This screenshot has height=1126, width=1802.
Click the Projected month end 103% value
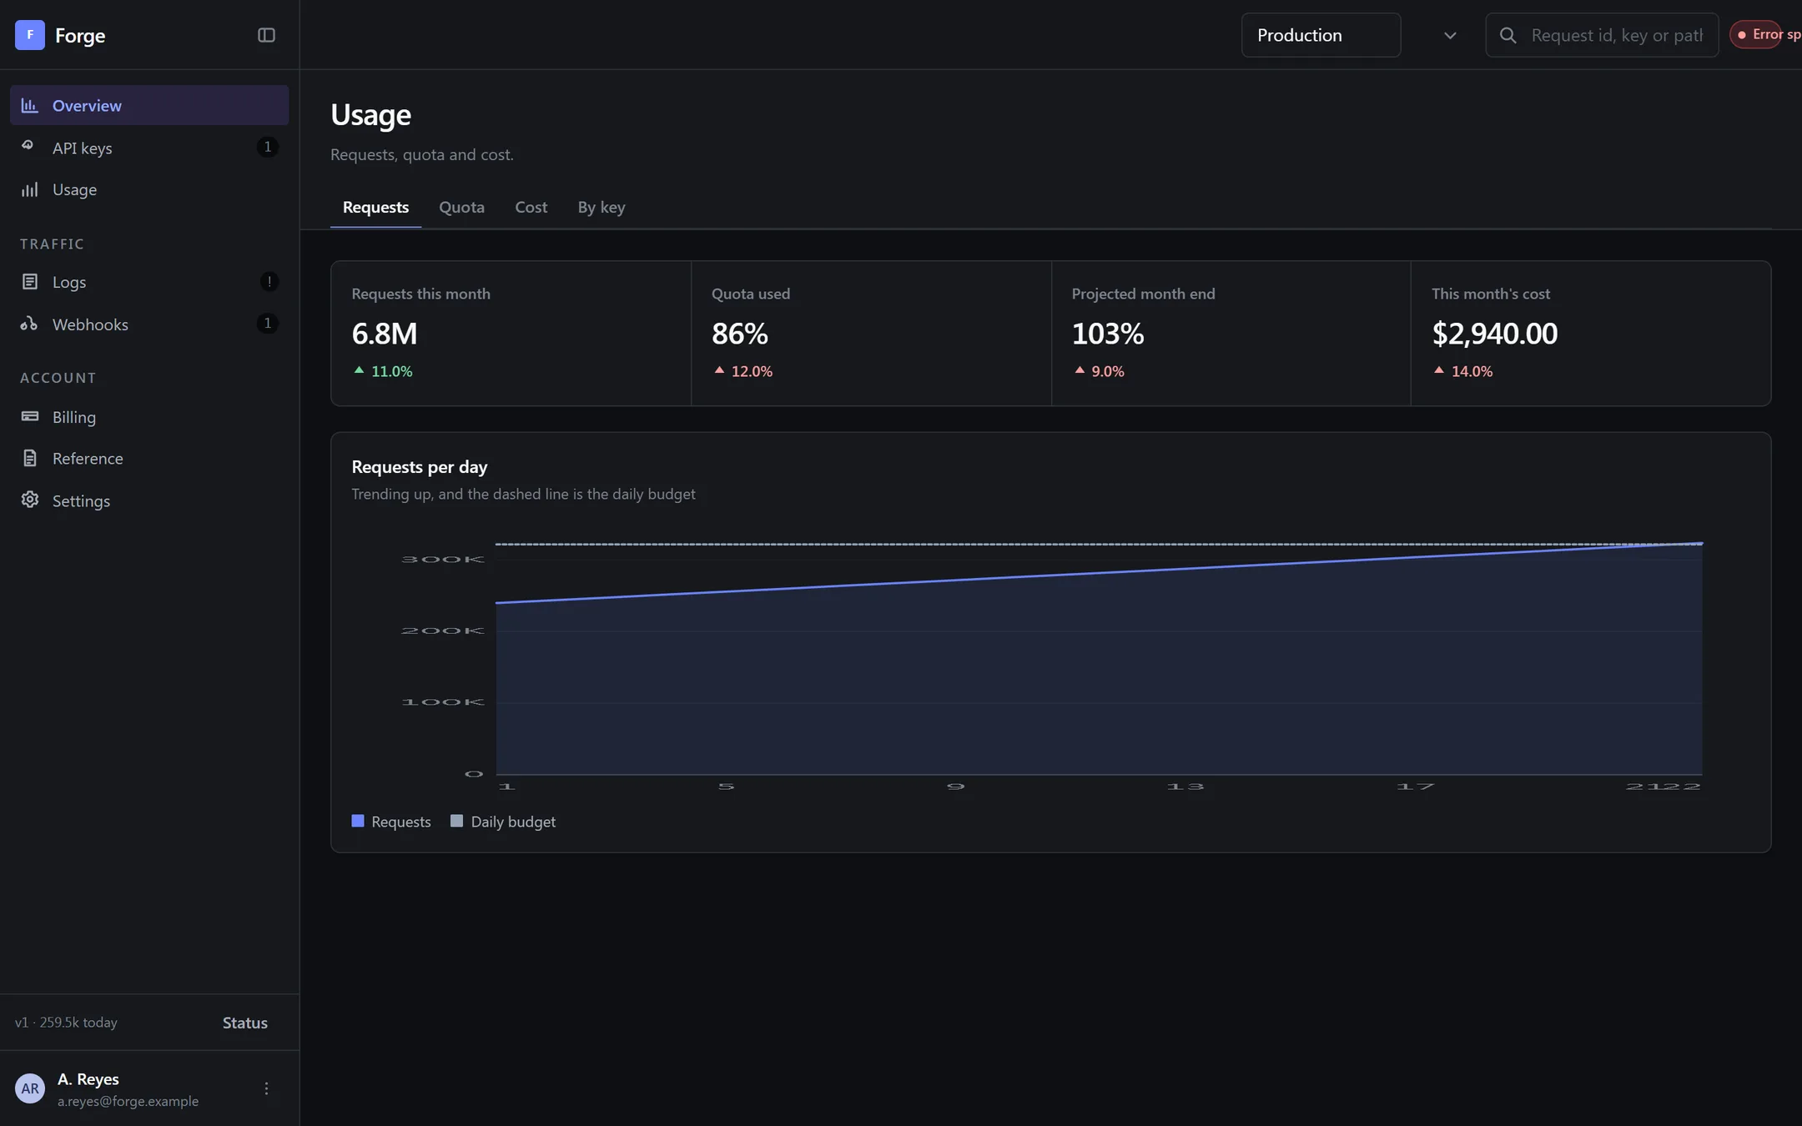tap(1107, 334)
